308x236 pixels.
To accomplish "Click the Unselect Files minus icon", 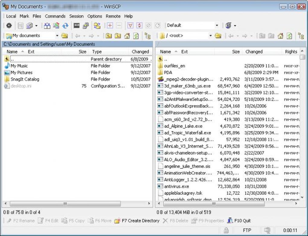I will click(119, 26).
